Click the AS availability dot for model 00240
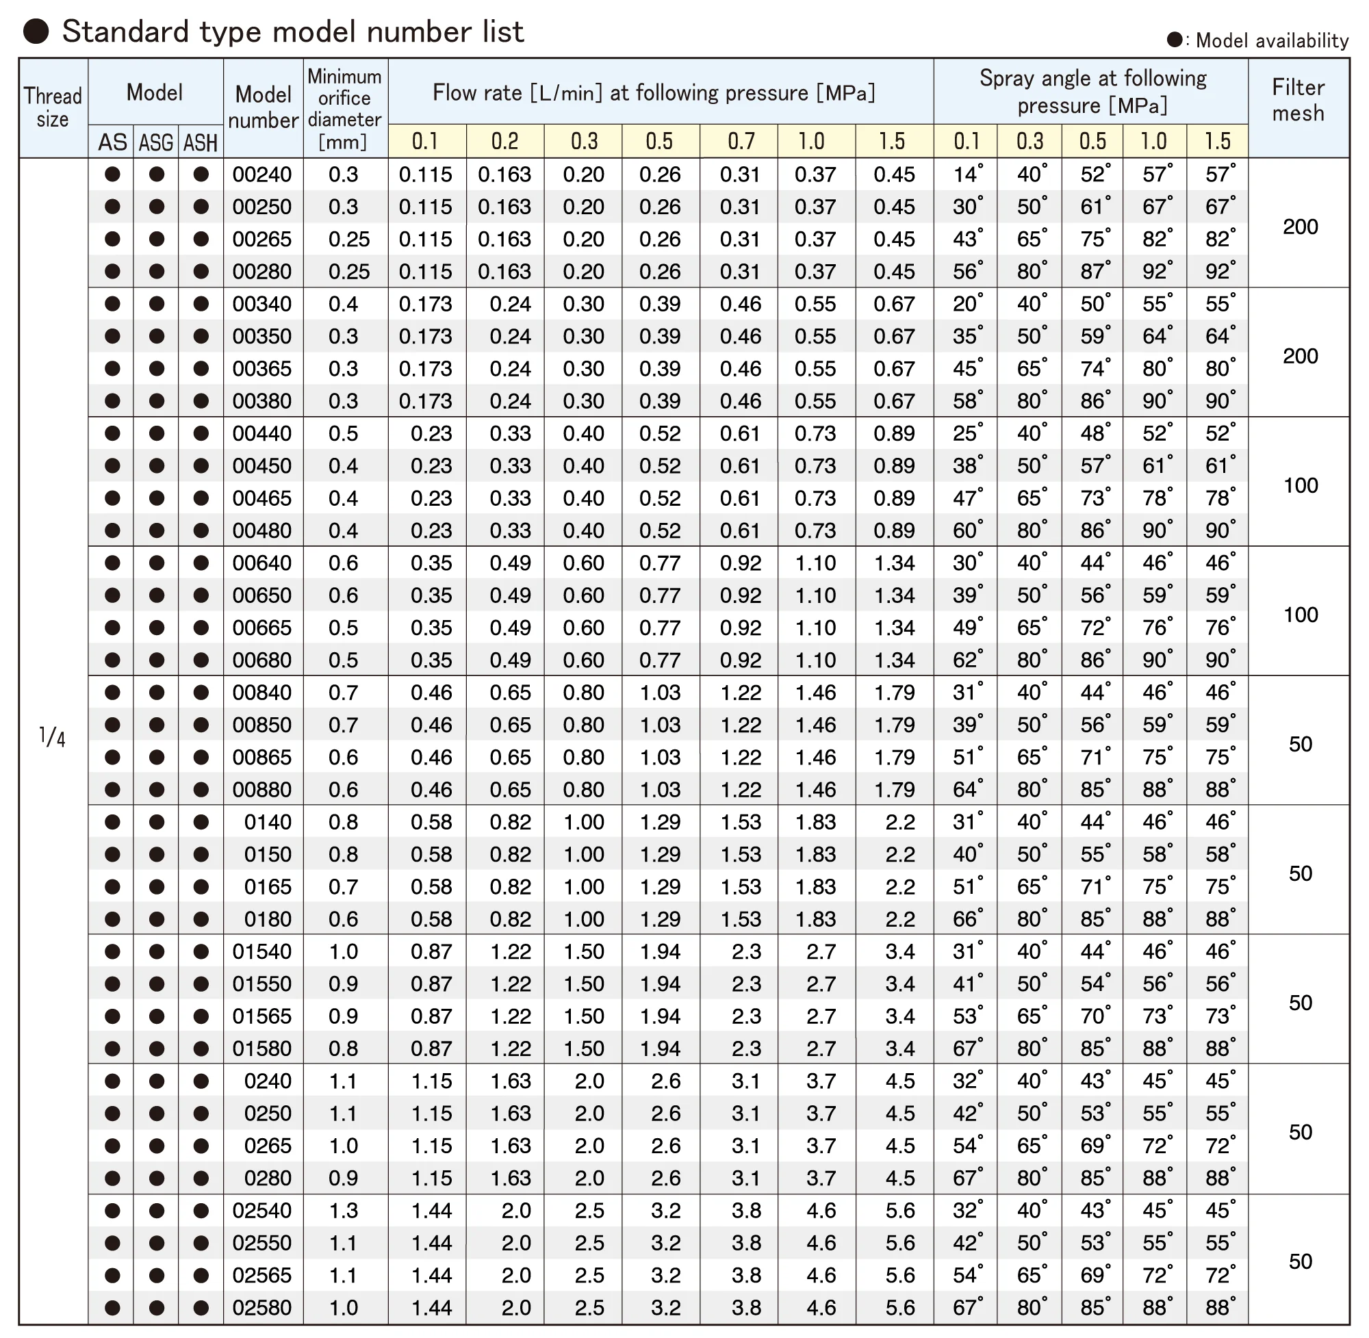 pyautogui.click(x=112, y=175)
